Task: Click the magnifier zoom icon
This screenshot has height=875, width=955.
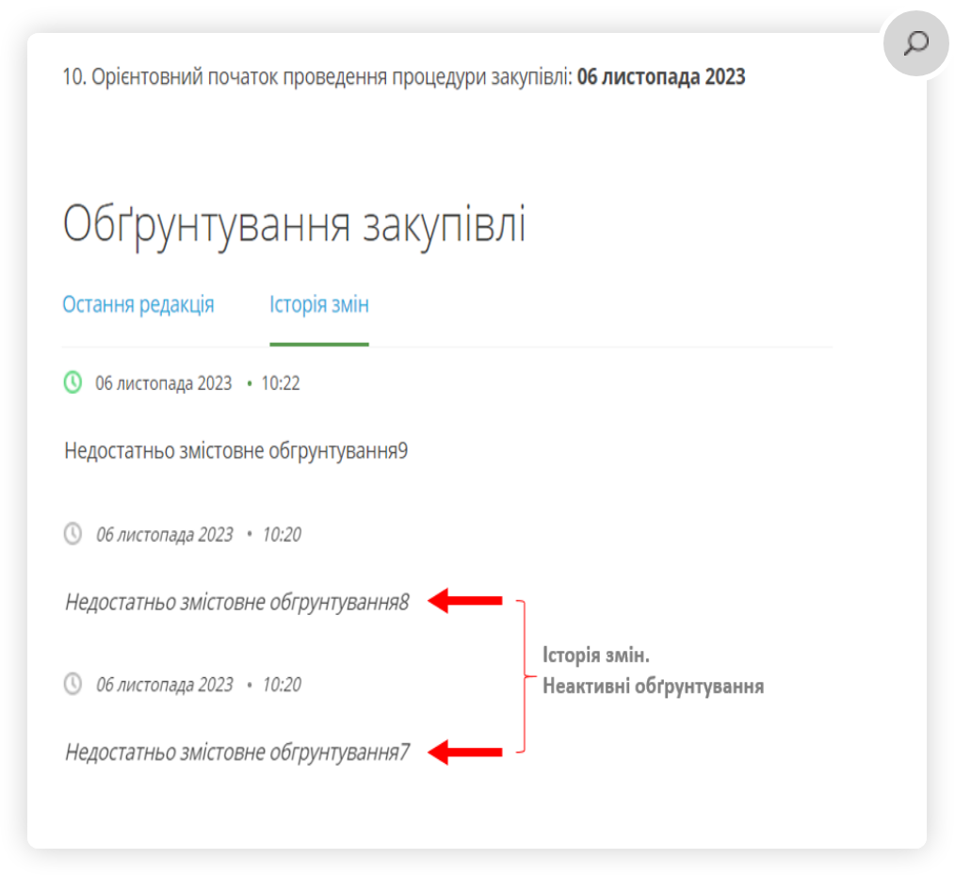Action: tap(915, 43)
